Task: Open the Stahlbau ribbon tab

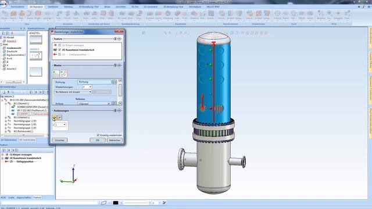Action: tap(69, 7)
